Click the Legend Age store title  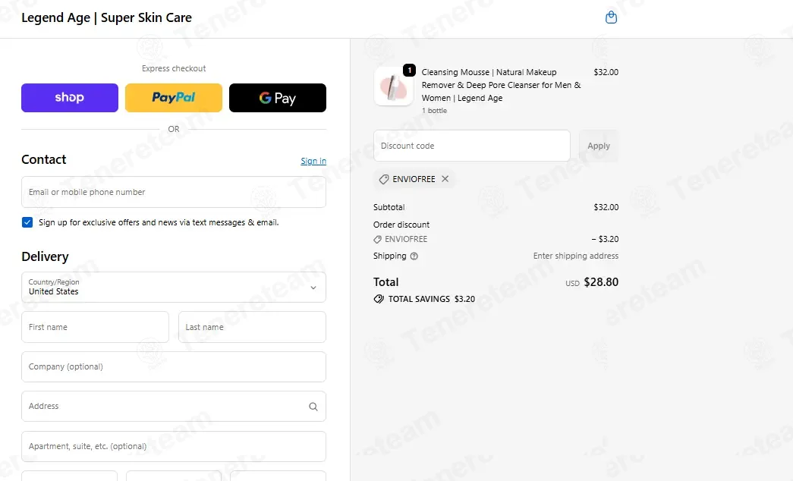(x=107, y=17)
